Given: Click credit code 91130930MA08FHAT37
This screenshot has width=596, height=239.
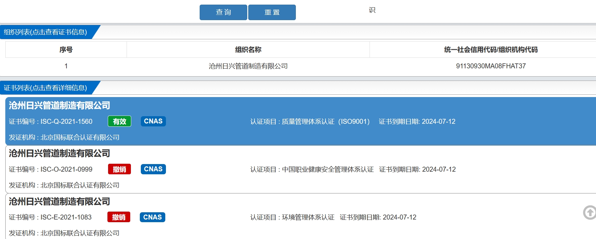Looking at the screenshot, I should pyautogui.click(x=491, y=66).
